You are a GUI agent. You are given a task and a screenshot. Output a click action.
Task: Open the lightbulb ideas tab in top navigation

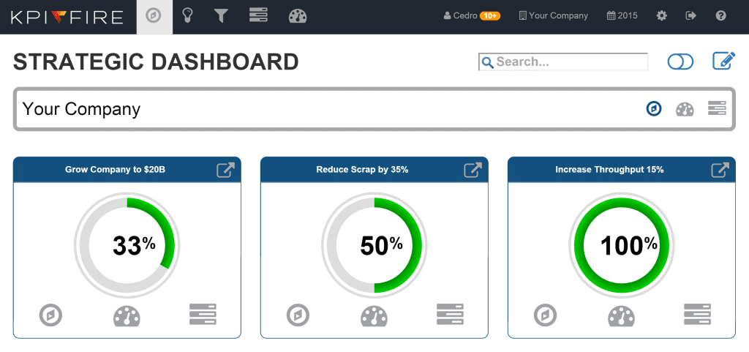coord(187,15)
